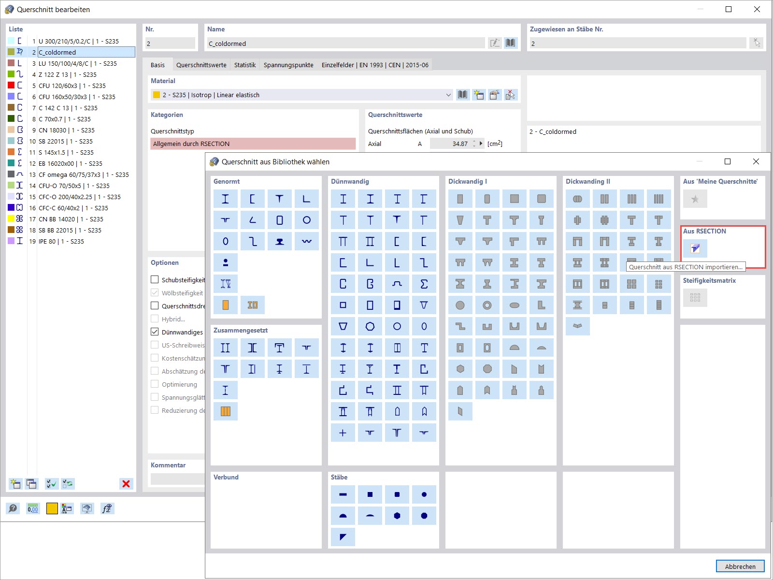Open the Steifigkeitsmatrix grid icon
Viewport: 773px width, 580px height.
[695, 298]
